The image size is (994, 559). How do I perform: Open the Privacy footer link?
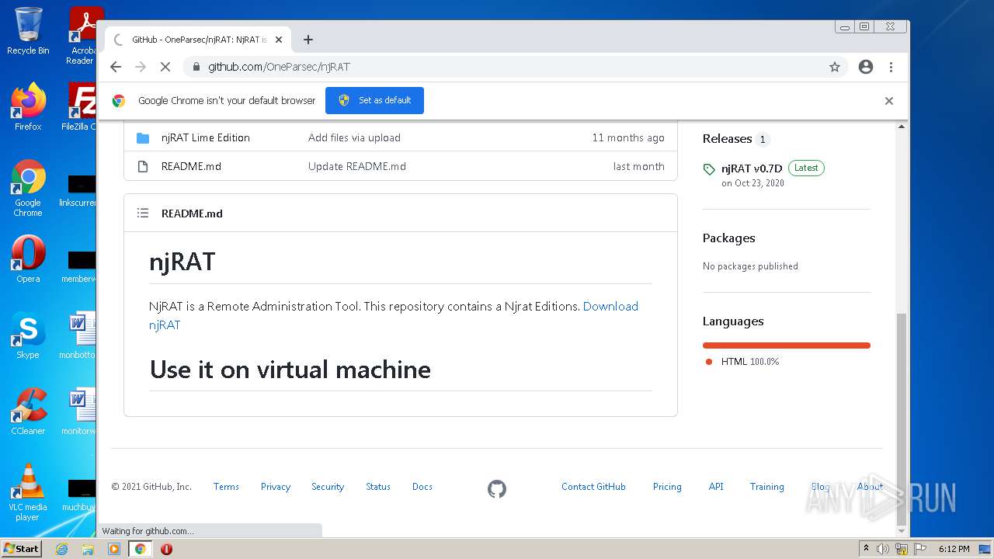pyautogui.click(x=276, y=487)
